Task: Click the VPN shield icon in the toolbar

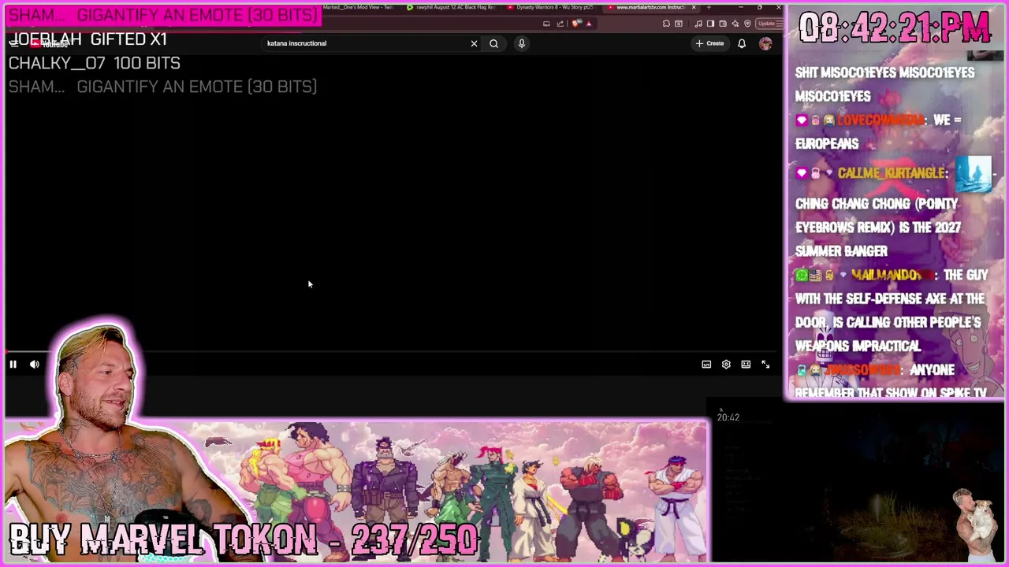Action: click(x=747, y=24)
